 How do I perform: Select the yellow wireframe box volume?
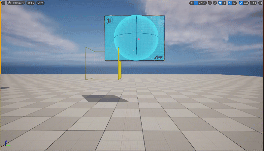pos(103,63)
